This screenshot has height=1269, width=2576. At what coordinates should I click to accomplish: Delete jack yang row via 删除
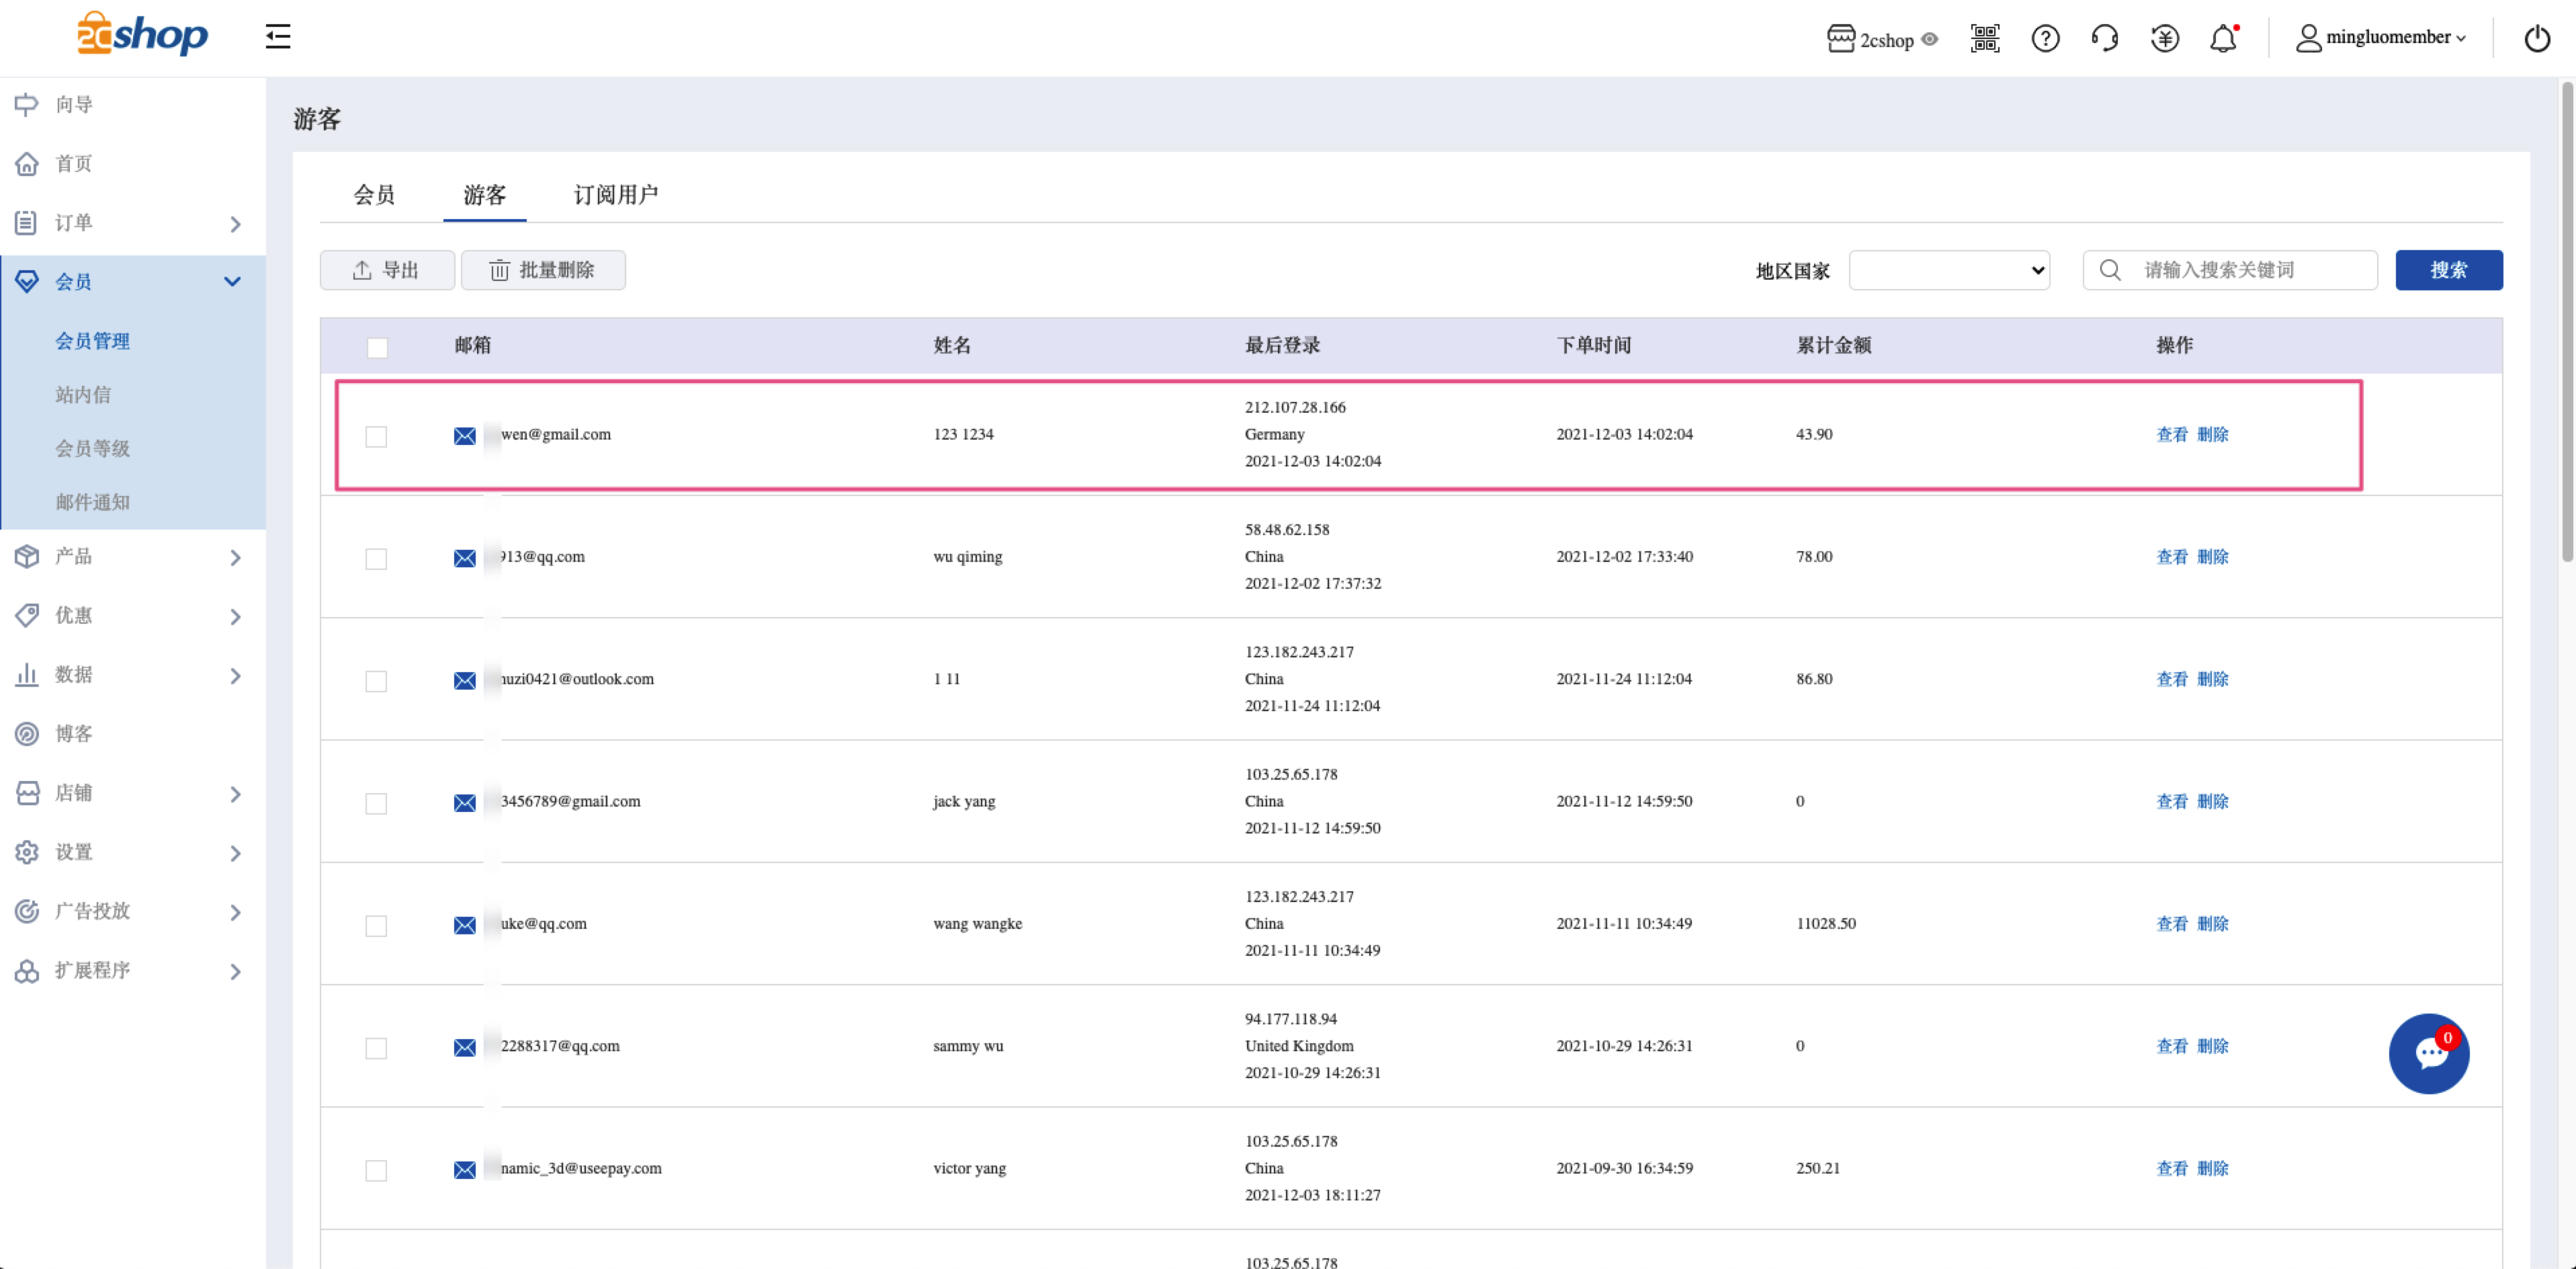2213,802
